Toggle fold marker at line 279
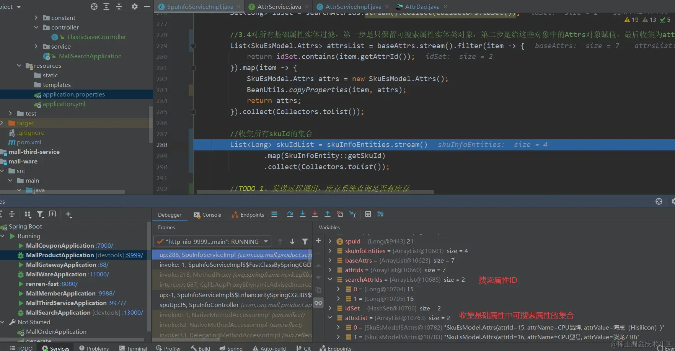Image resolution: width=675 pixels, height=351 pixels. [193, 46]
